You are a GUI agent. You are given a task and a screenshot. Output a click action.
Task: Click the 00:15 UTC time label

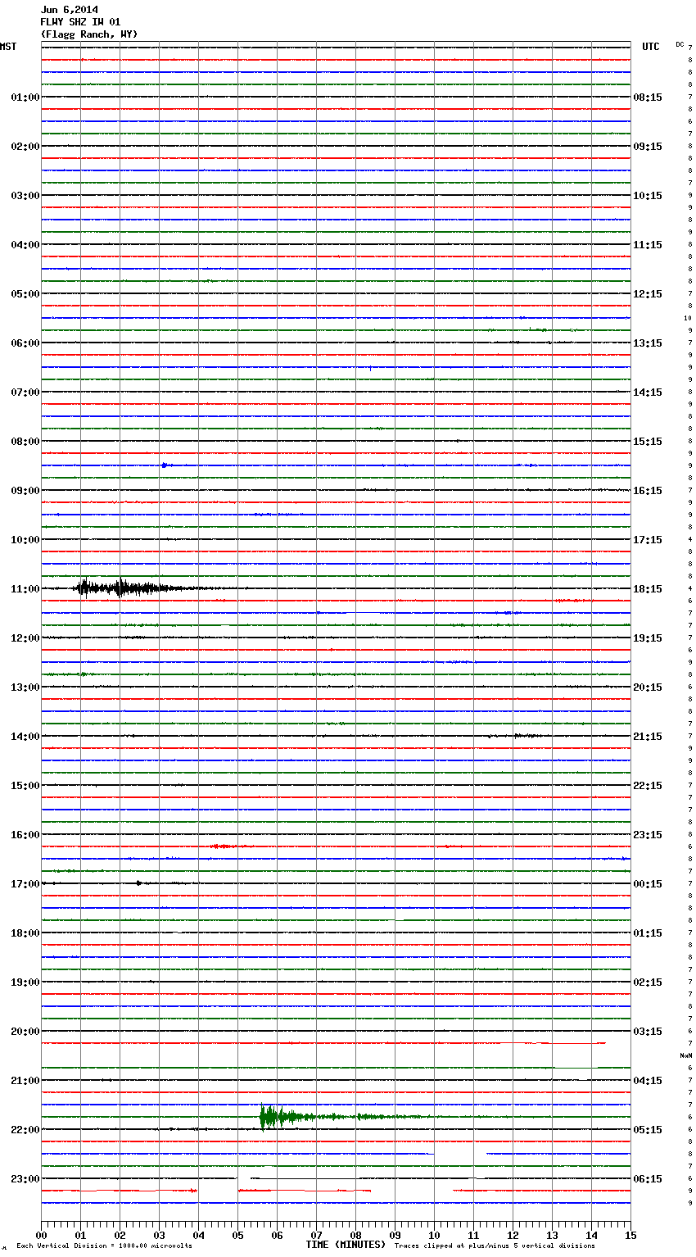(x=648, y=884)
